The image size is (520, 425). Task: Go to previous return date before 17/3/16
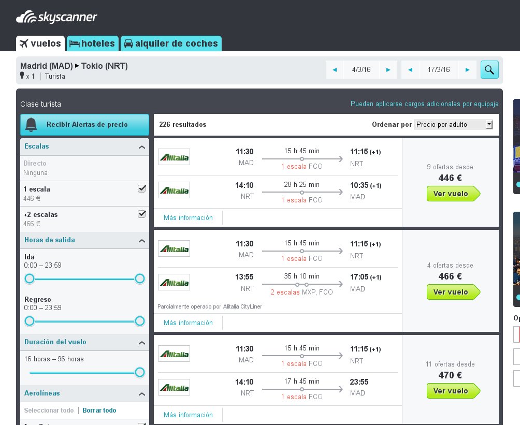pyautogui.click(x=410, y=69)
